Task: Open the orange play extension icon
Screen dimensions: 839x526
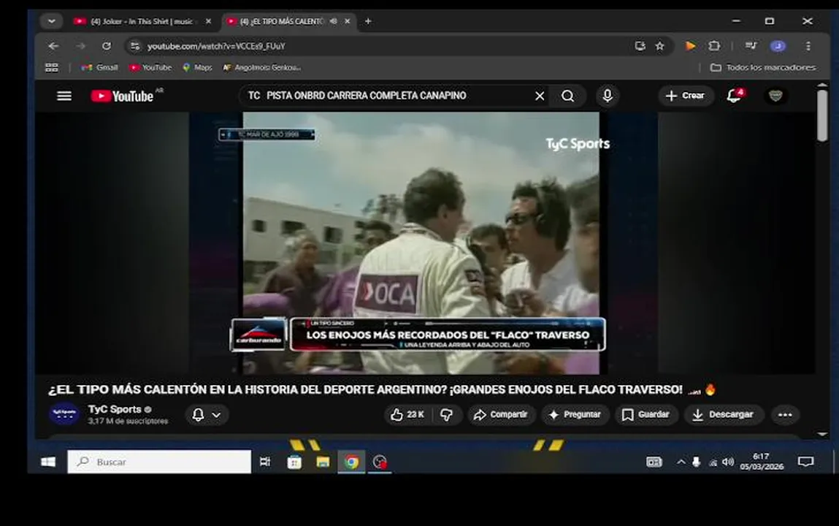Action: coord(690,47)
